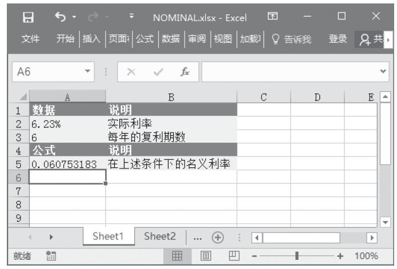The height and width of the screenshot is (269, 397).
Task: Click the Tell Me lightbulb icon
Action: 276,39
